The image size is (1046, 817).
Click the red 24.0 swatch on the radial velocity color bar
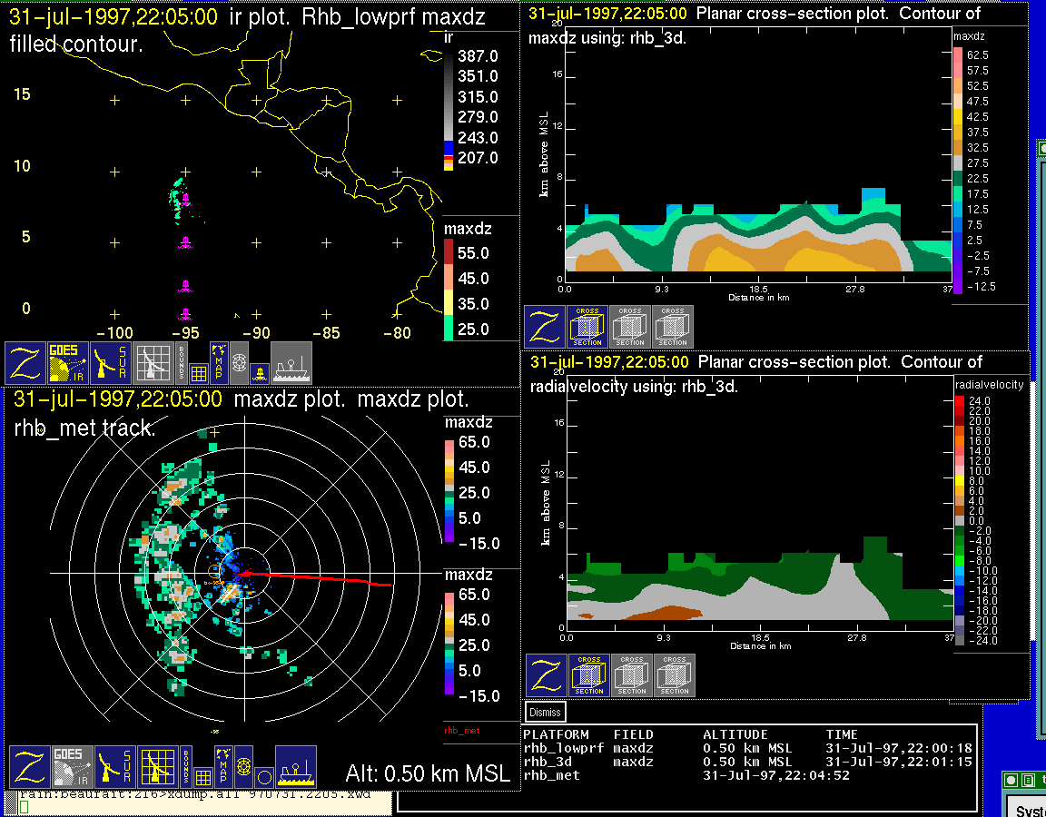pyautogui.click(x=960, y=400)
